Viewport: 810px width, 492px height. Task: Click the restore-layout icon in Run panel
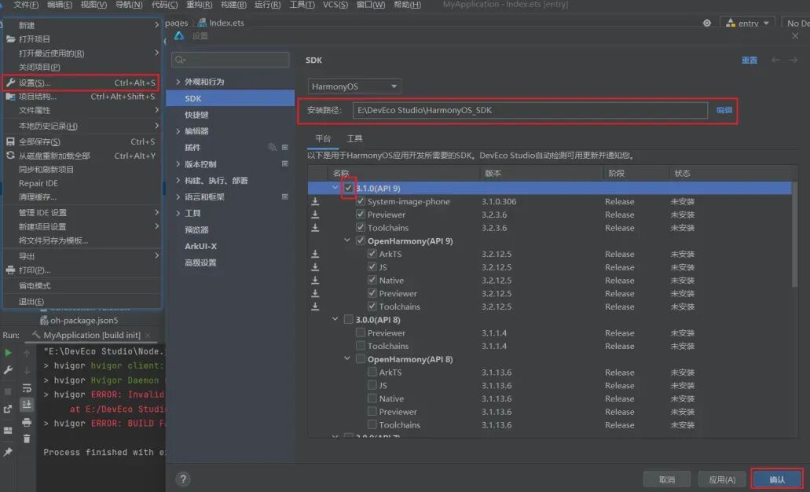[x=8, y=409]
